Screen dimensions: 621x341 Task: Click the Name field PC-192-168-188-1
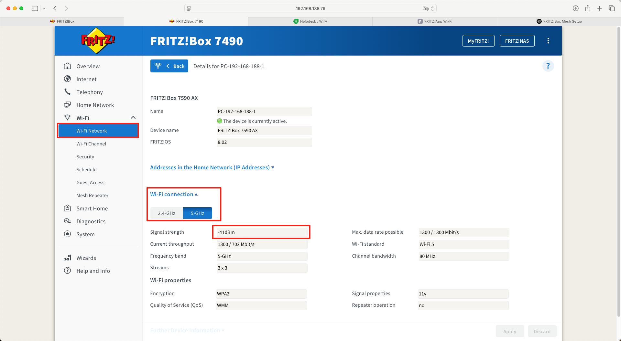(x=264, y=112)
